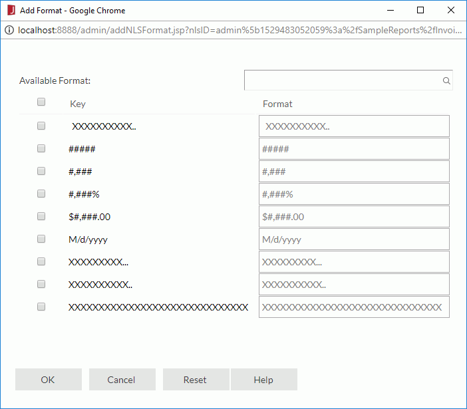Click the Key column header
Image resolution: width=467 pixels, height=409 pixels.
pos(78,104)
